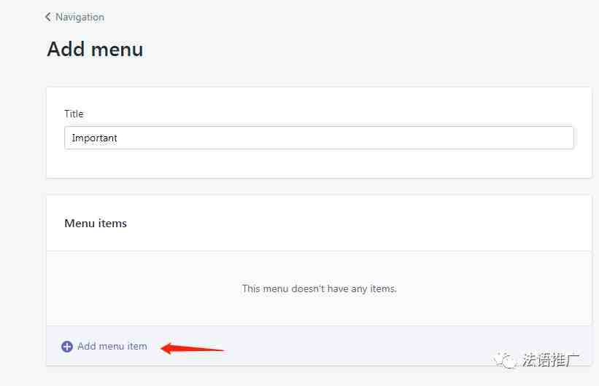Click the blue plus circle icon
Screen dimensions: 599x386
click(67, 347)
